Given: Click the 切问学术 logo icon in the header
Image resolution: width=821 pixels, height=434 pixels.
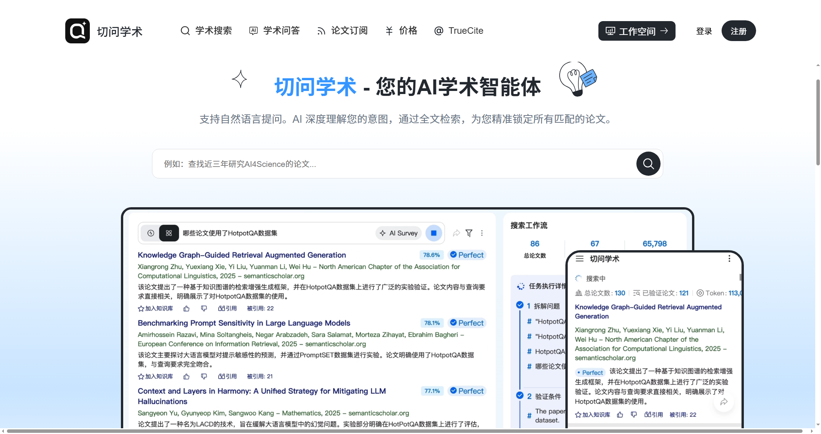Looking at the screenshot, I should [x=78, y=31].
